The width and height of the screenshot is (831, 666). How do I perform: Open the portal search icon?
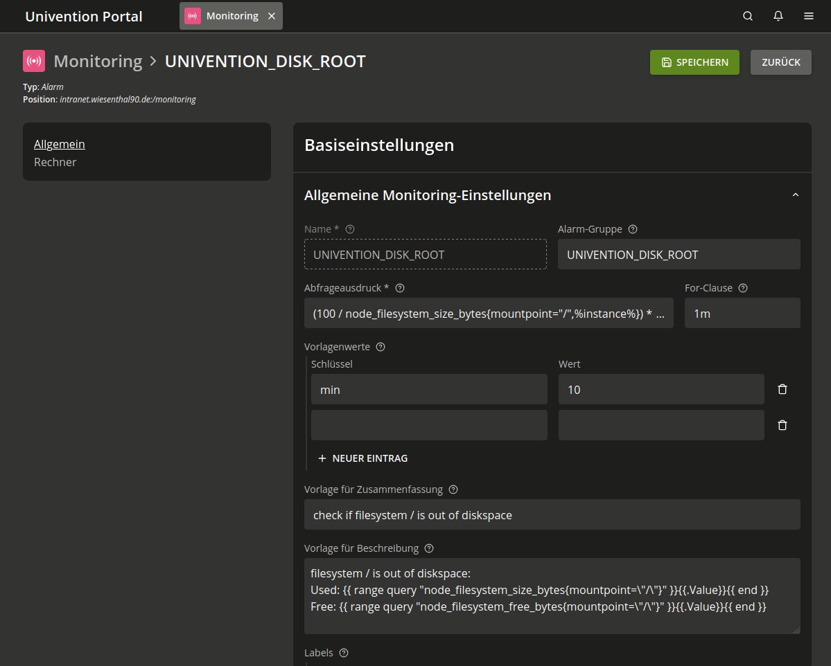pos(747,16)
